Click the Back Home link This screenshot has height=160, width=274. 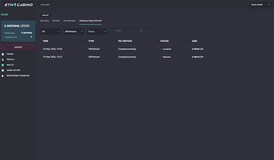(x=257, y=5)
